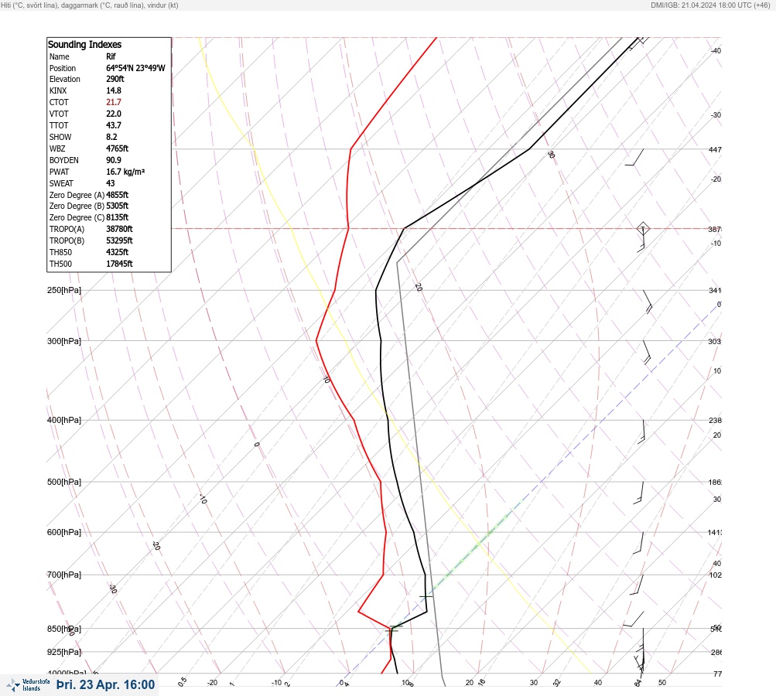
Task: Click the 850[hPa] pressure label
Action: point(64,629)
